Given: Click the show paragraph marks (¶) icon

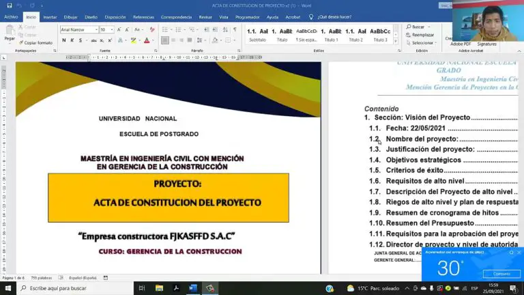Looking at the screenshot, I should [x=235, y=30].
